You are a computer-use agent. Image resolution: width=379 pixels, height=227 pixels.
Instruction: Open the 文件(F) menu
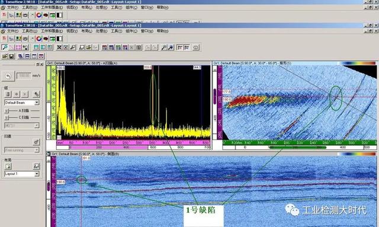[x=12, y=31]
